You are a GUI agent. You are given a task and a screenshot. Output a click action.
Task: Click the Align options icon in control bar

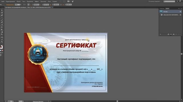pyautogui.click(x=28, y=5)
